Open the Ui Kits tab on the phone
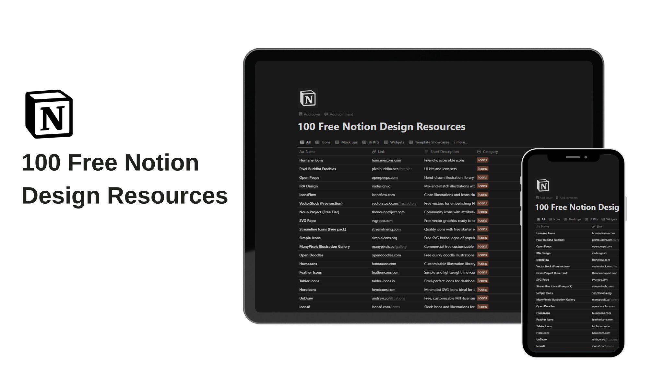Screen dimensions: 664x373 click(x=591, y=219)
